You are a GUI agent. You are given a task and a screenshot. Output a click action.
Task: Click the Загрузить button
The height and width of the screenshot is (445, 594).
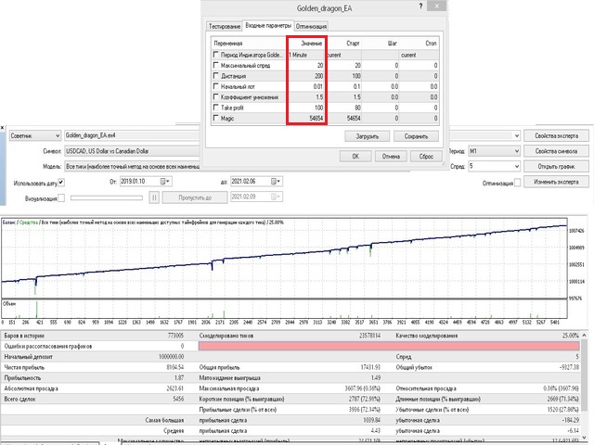point(368,136)
